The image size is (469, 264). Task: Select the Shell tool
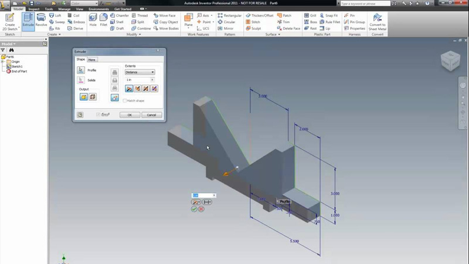117,22
